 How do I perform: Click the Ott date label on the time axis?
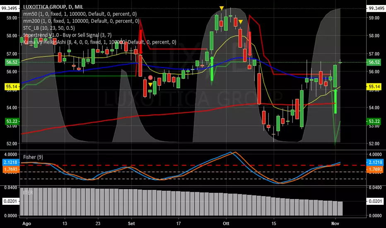pos(226,223)
